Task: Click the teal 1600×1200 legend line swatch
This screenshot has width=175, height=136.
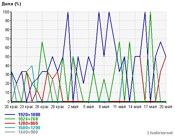Action: 10,128
